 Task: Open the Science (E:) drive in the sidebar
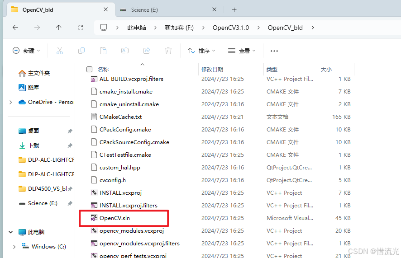(38, 203)
